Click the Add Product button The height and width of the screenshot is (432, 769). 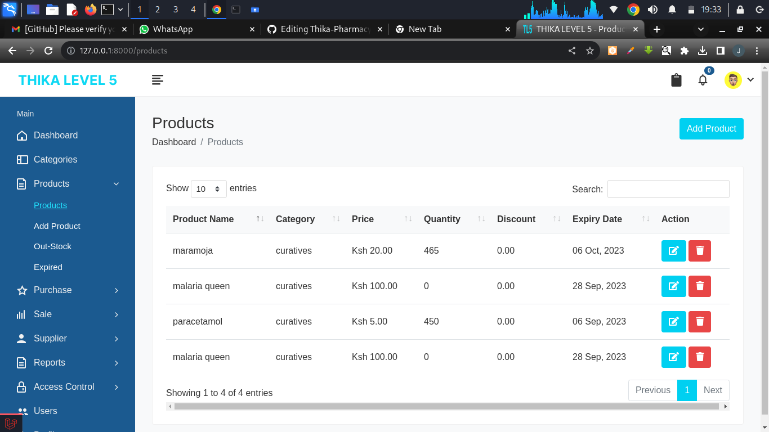point(711,129)
